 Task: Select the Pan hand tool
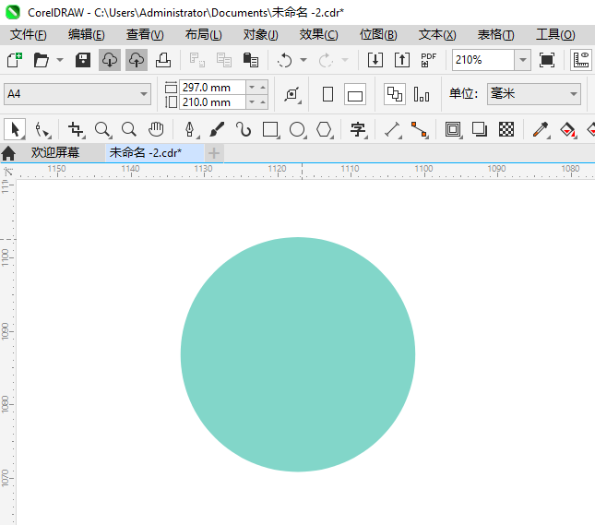point(156,129)
